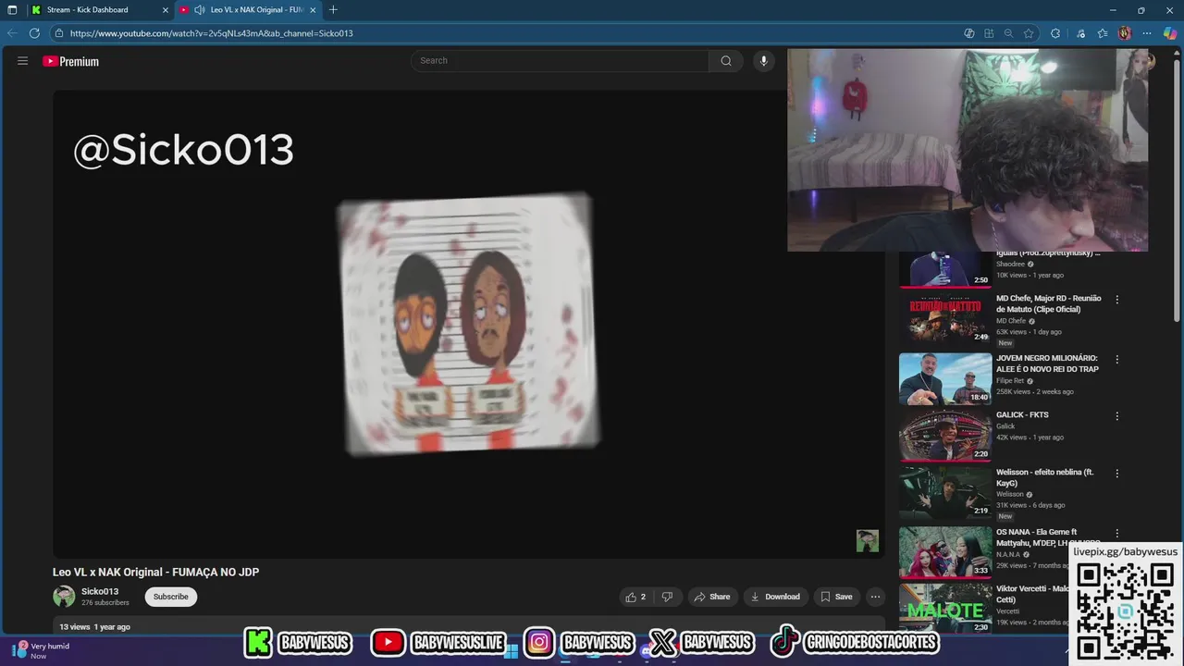
Task: Open options for GALICK - FKTS video
Action: [1116, 416]
